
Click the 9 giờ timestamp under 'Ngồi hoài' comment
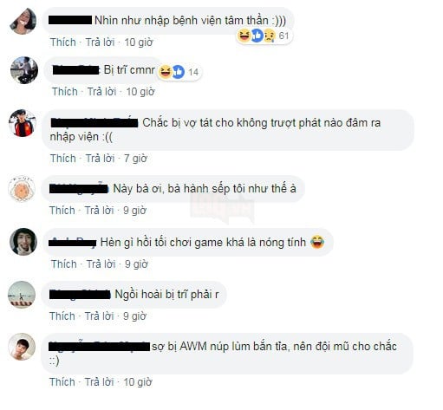click(x=134, y=316)
